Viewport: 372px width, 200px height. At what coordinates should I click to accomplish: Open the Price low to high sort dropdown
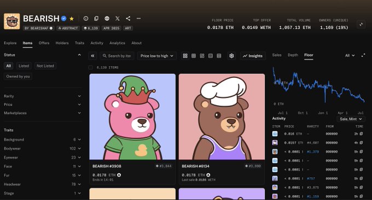coord(157,56)
